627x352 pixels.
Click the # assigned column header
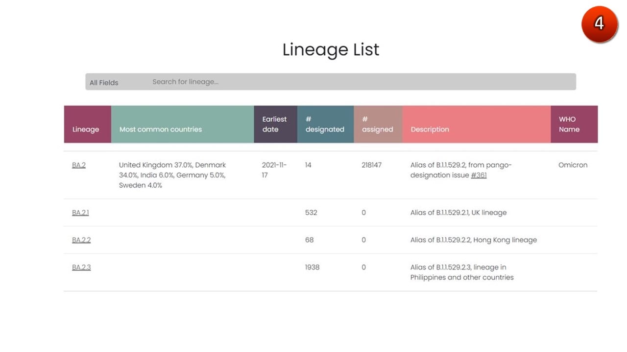[x=378, y=124]
